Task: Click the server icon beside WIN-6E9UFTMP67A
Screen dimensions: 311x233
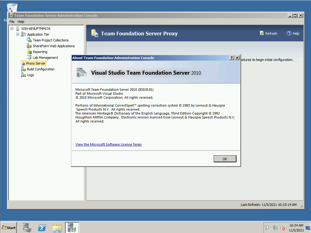Action: click(18, 29)
